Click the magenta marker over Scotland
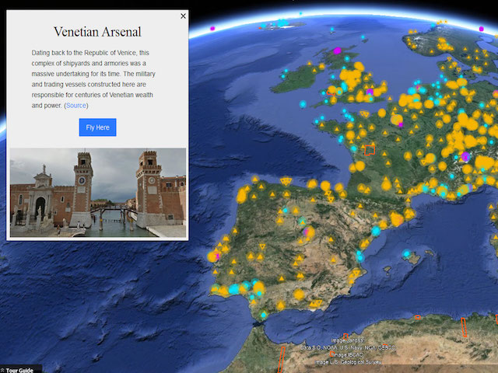Screen dimensions: 498x373 [337, 51]
